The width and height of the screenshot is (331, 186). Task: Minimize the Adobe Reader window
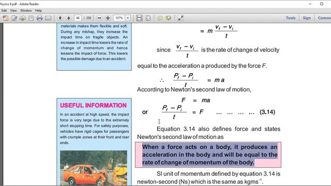point(310,4)
